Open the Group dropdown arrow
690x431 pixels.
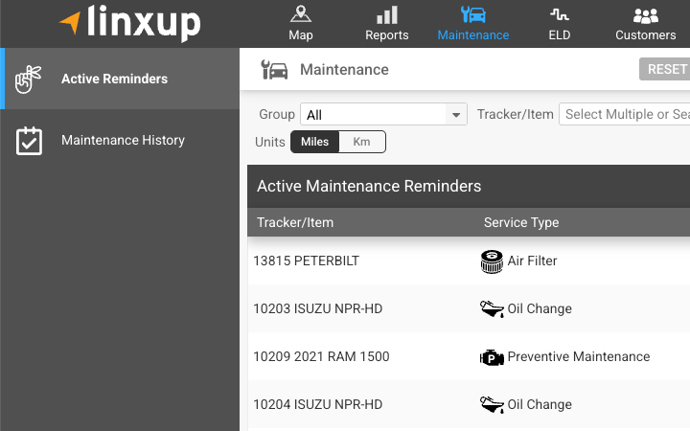[456, 115]
